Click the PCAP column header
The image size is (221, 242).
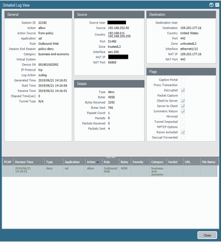coord(8,162)
